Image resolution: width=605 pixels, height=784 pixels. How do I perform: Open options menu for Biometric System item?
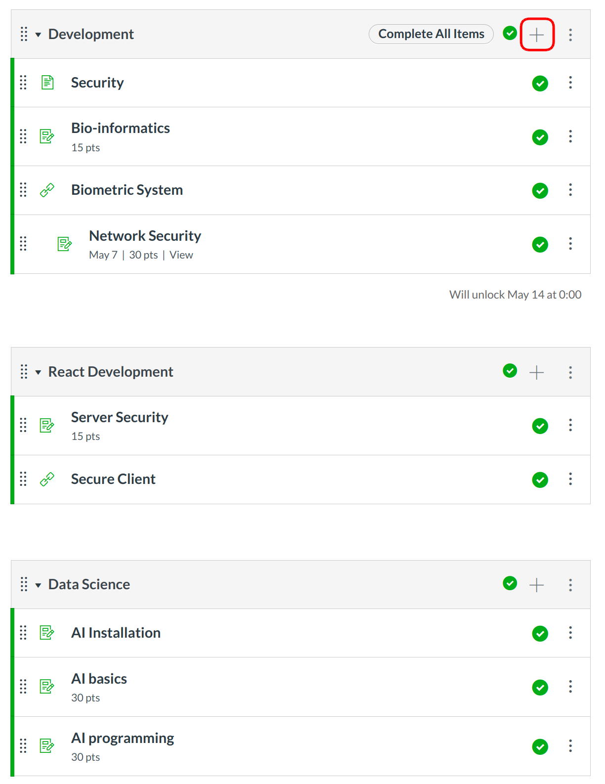(x=570, y=190)
